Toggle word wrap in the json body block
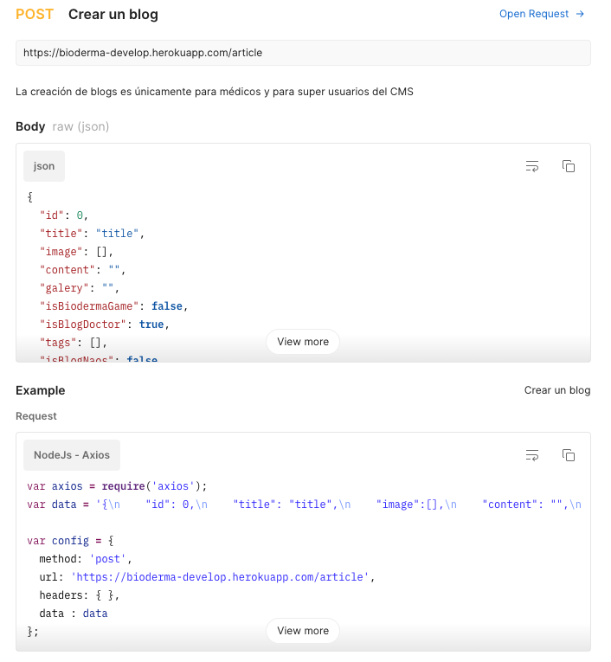Screen dimensions: 611x662 [x=532, y=166]
